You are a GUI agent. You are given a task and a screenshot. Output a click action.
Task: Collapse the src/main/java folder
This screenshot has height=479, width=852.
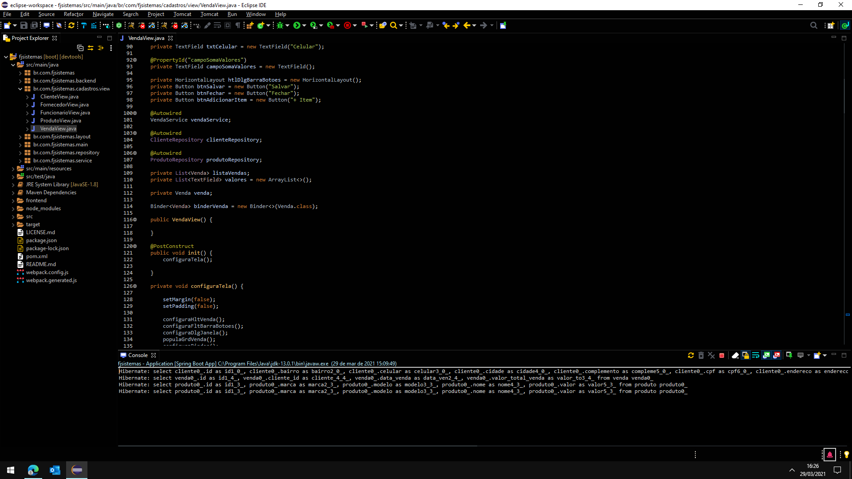click(x=13, y=65)
